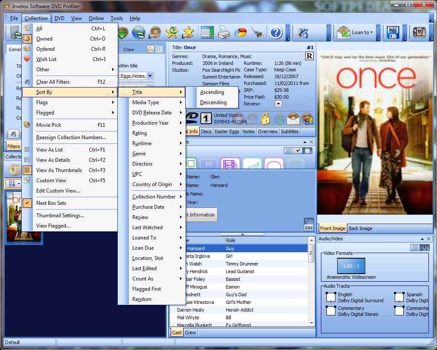Switch Audio/Video panel to list view

tap(415, 247)
